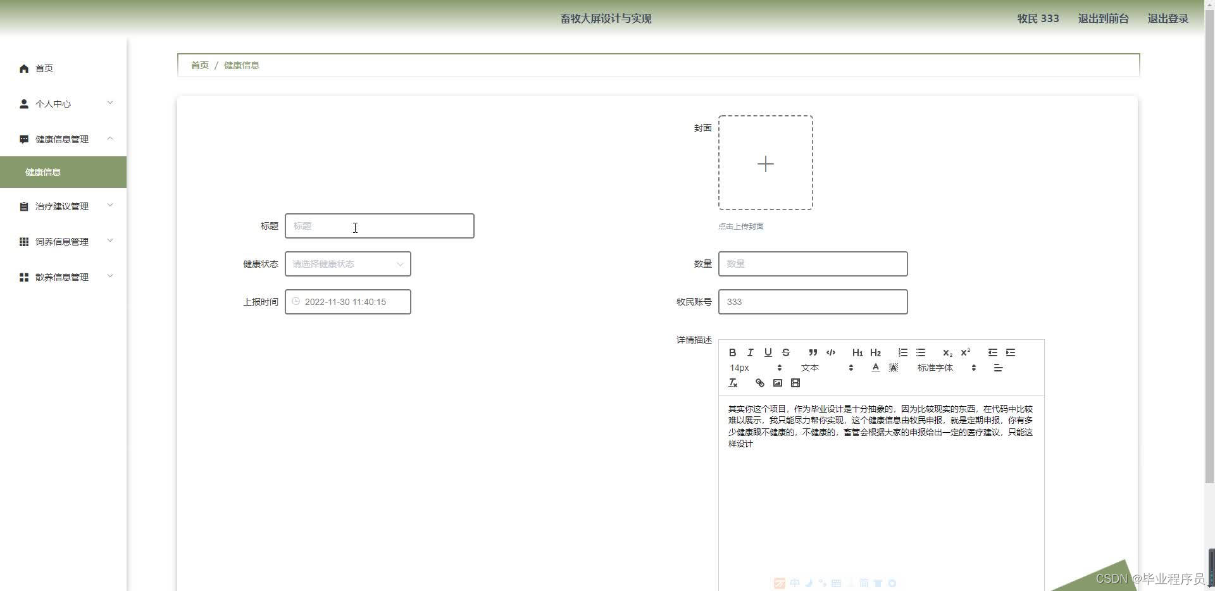Open the 文本 paragraph style dropdown
Screen dimensions: 1215x591
tap(827, 368)
